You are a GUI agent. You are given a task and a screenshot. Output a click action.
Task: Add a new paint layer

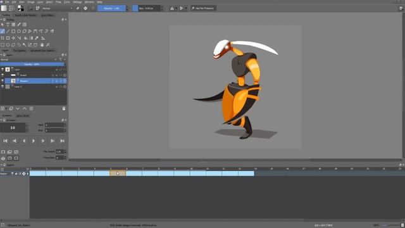click(x=3, y=108)
